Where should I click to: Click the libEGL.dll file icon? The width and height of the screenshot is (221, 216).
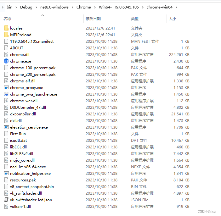(x=6, y=147)
